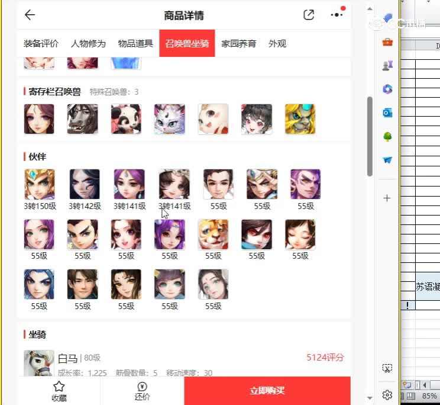Open the panda summon beast avatar

point(126,119)
